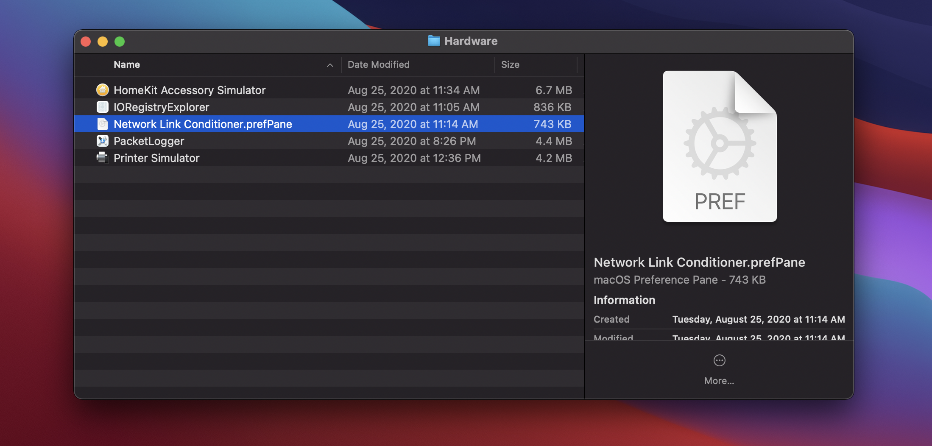Select the PacketLogger file name
Screen dimensions: 932x446
[149, 141]
